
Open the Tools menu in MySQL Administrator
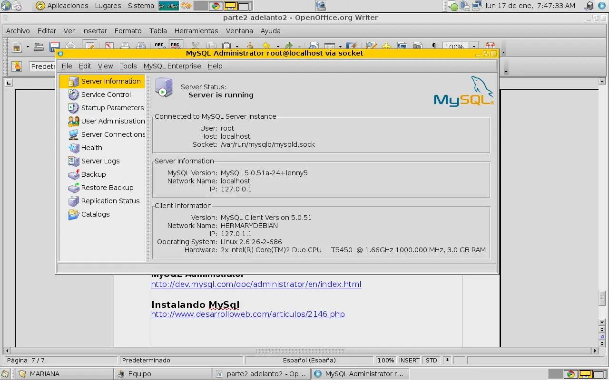tap(128, 66)
